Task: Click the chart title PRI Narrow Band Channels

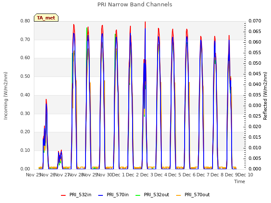Action: click(135, 5)
